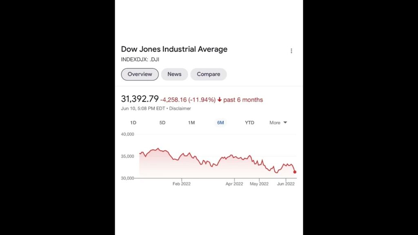Click the -4,258.16 (-11.94%) change text
The image size is (418, 235).
(188, 100)
